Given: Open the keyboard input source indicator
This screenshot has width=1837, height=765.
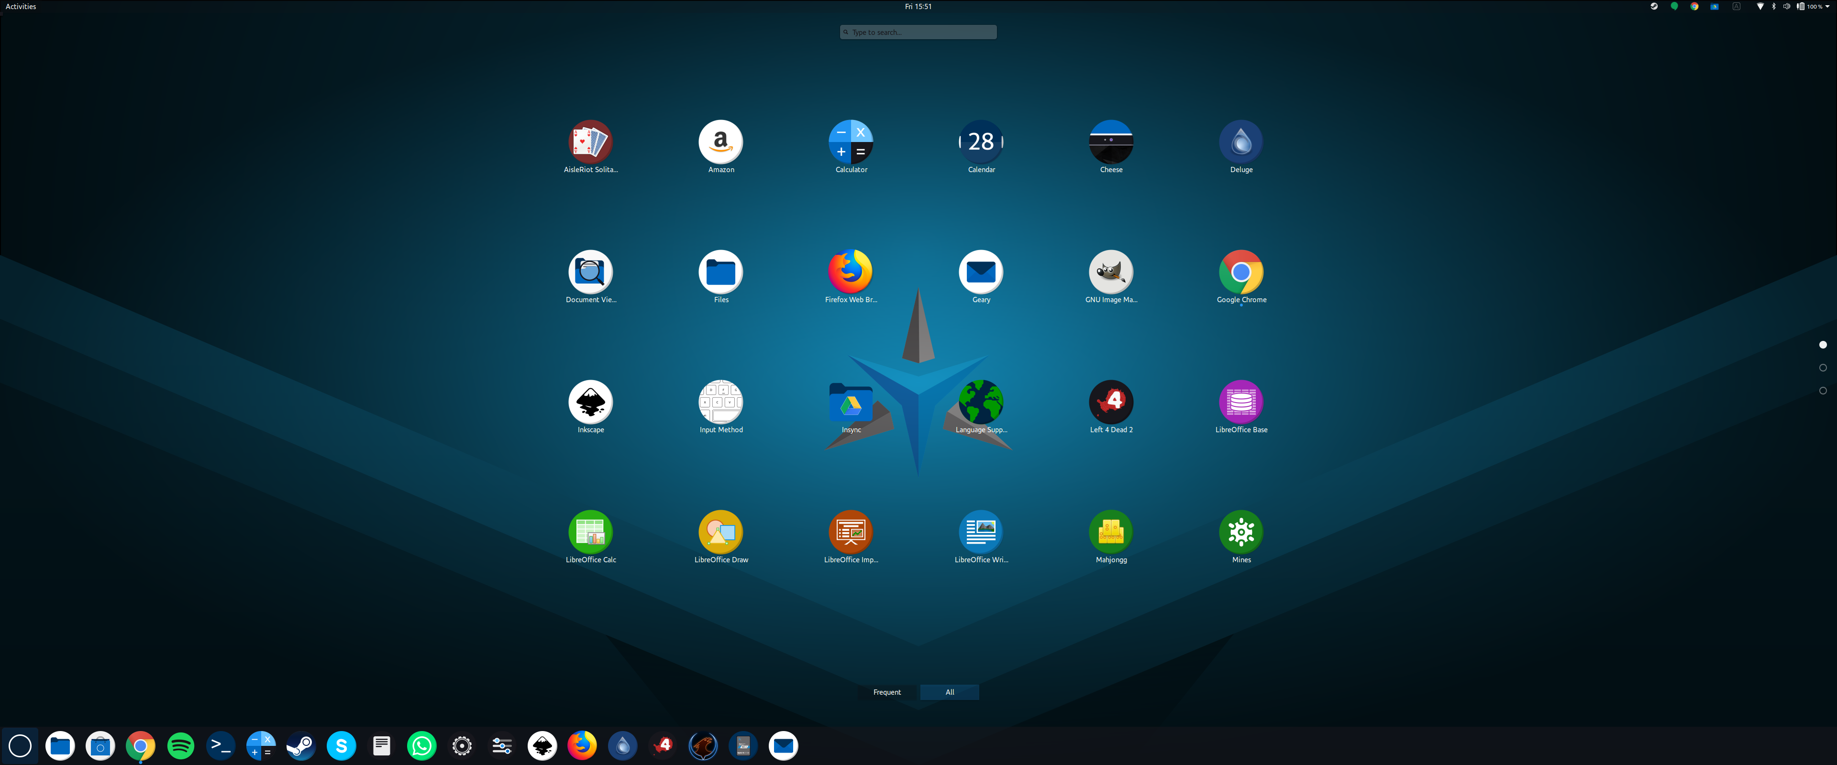Looking at the screenshot, I should pos(1737,6).
